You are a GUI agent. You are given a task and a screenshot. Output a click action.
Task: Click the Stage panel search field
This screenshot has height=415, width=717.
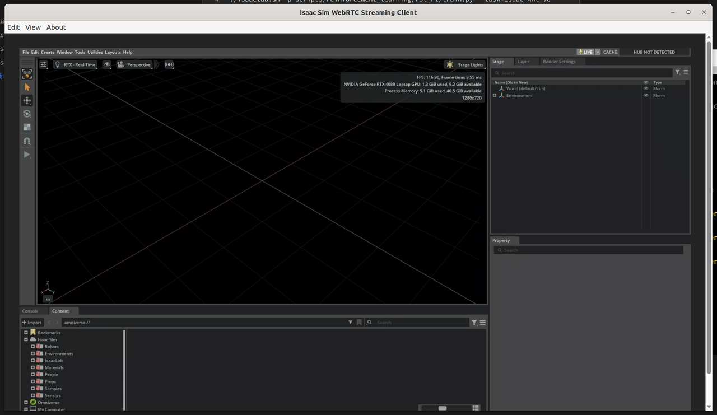point(582,73)
